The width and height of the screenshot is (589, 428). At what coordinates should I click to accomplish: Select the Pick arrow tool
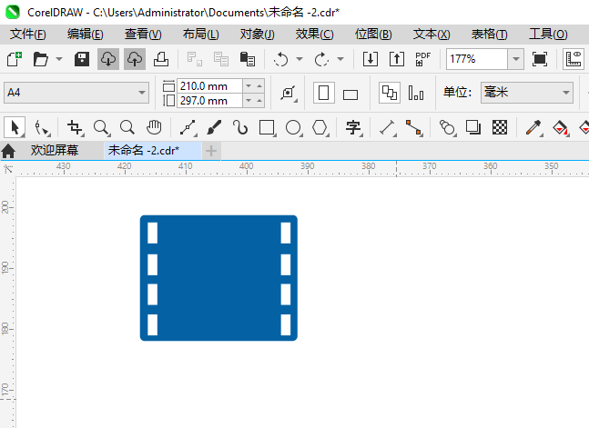(15, 127)
